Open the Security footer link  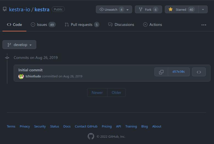pyautogui.click(x=40, y=126)
